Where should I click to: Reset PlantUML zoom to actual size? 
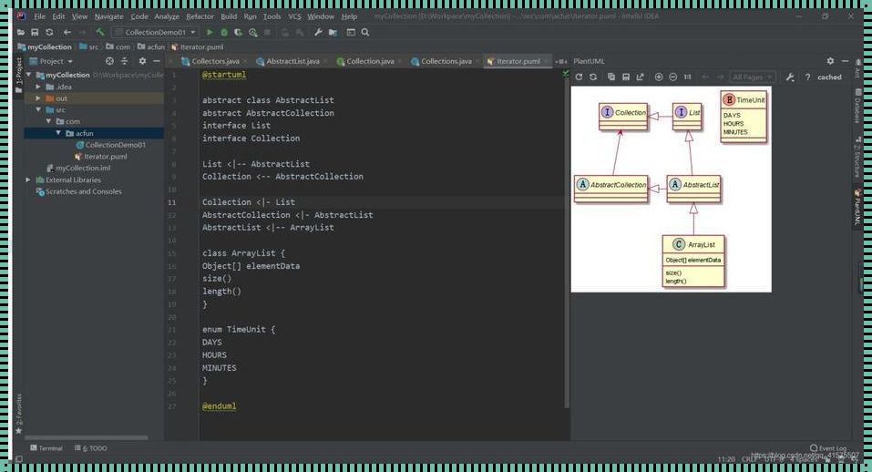[687, 77]
